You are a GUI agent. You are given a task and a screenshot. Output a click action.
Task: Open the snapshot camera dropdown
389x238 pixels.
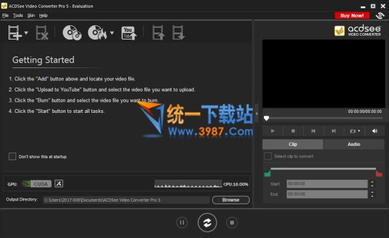355,131
